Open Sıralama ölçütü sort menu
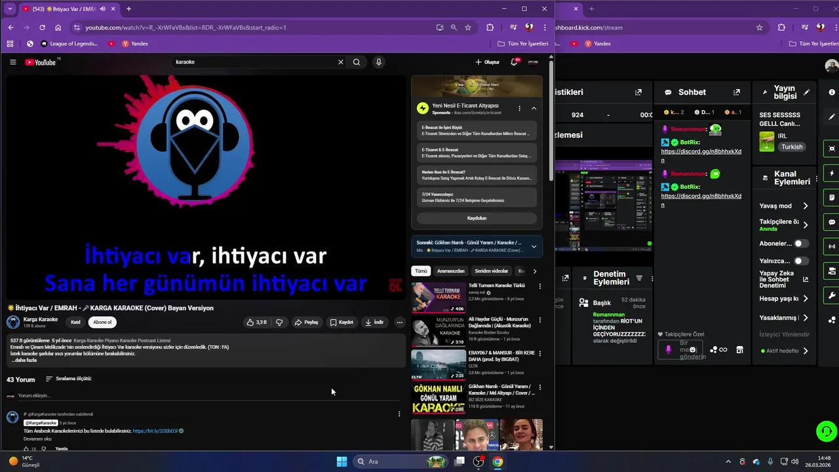Image resolution: width=839 pixels, height=472 pixels. [x=69, y=379]
